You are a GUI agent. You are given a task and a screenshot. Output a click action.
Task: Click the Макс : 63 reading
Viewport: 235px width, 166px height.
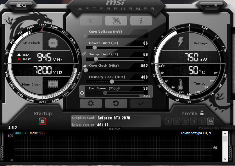(37, 133)
